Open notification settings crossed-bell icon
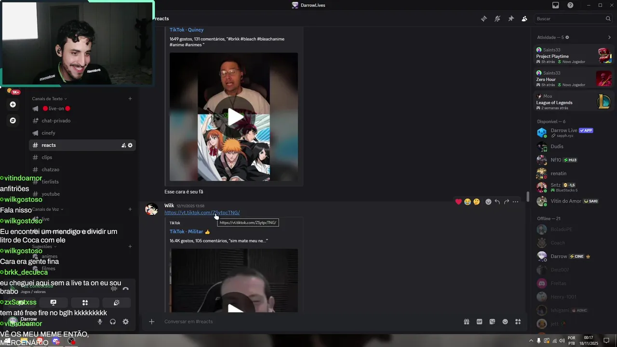Viewport: 617px width, 347px height. 497,19
